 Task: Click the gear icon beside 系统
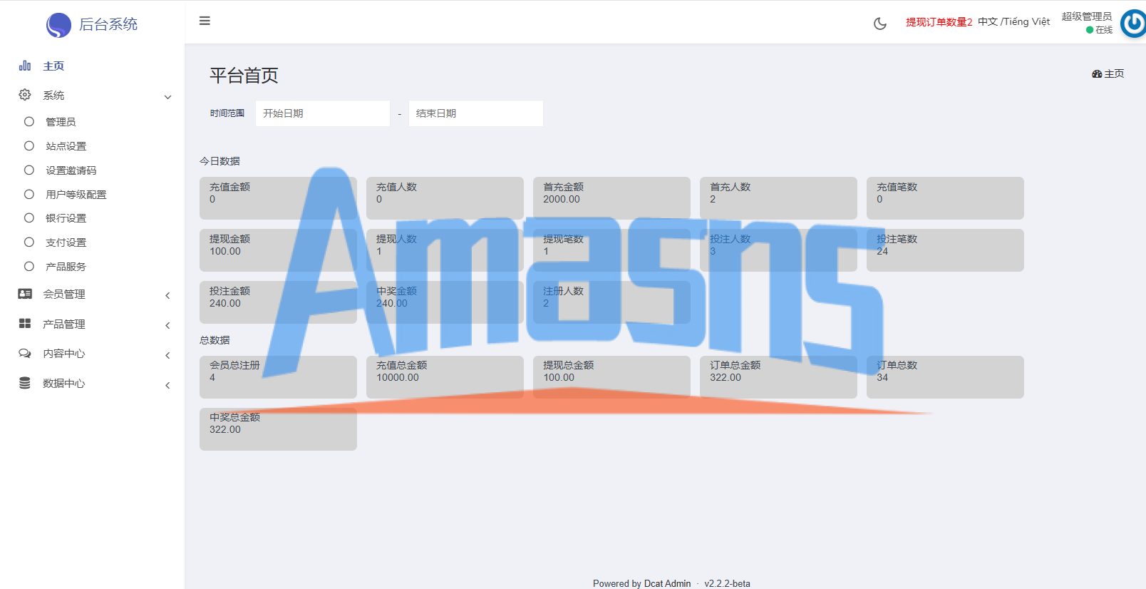pos(25,95)
